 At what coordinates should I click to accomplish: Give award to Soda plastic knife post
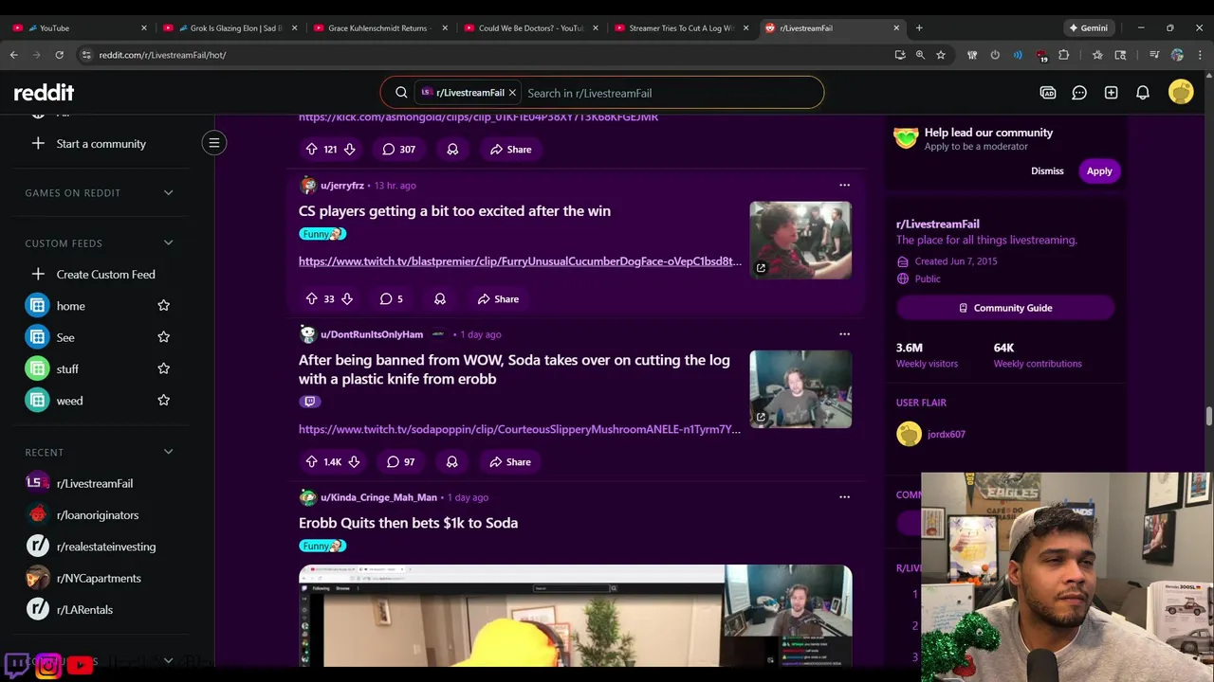pos(451,461)
